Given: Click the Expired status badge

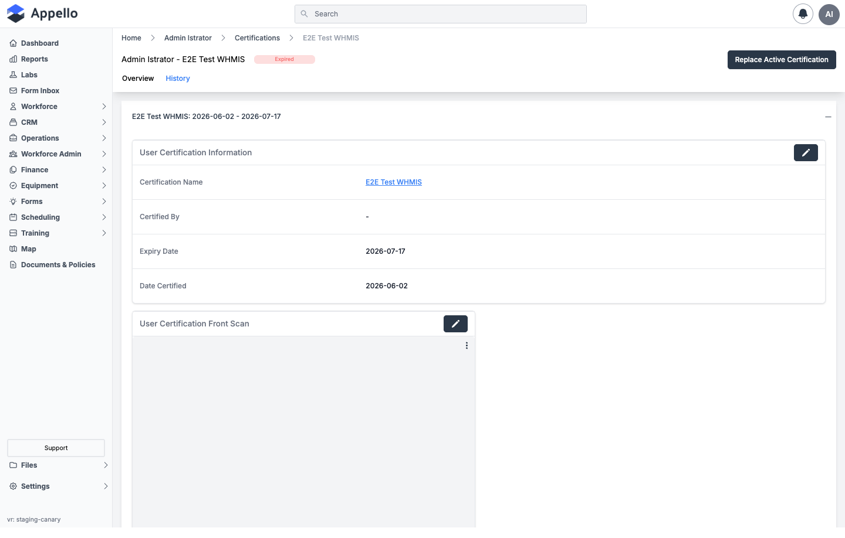Looking at the screenshot, I should (x=285, y=59).
